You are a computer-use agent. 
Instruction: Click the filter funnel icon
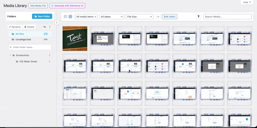[199, 17]
